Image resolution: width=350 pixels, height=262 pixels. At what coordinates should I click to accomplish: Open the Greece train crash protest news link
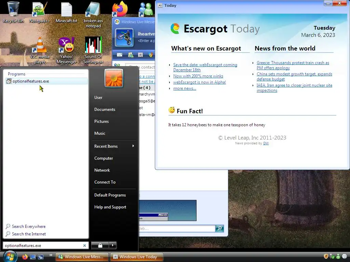coord(293,65)
